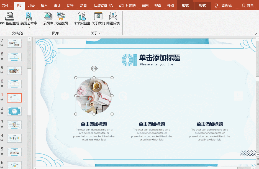Switch to the 插入 ribbon tab
Image resolution: width=259 pixels, height=169 pixels.
[x=44, y=5]
